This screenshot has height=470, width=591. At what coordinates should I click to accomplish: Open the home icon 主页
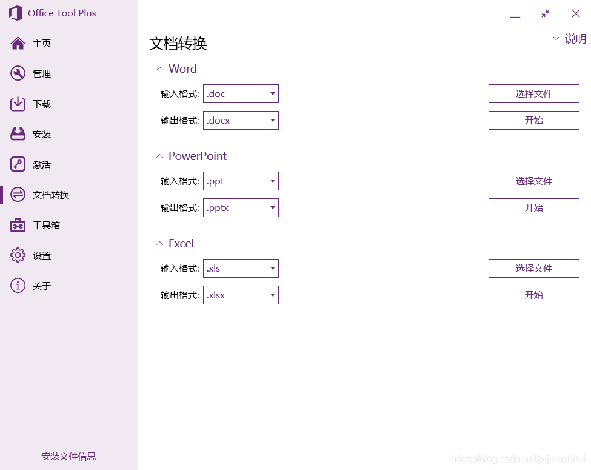(18, 44)
